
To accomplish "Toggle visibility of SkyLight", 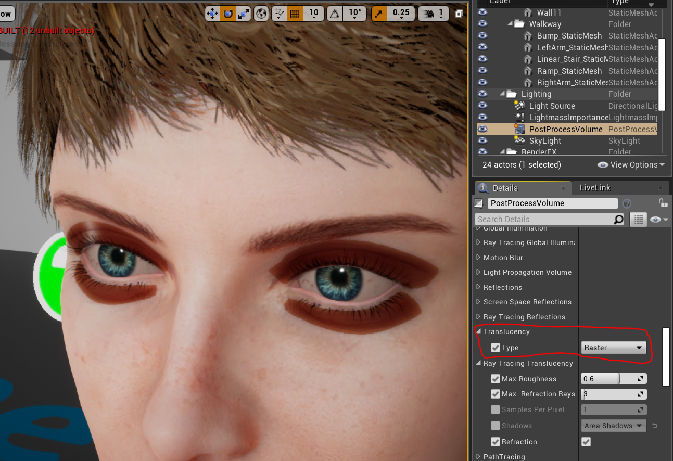I will point(482,140).
